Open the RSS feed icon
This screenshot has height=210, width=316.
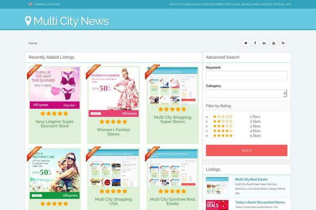click(283, 43)
